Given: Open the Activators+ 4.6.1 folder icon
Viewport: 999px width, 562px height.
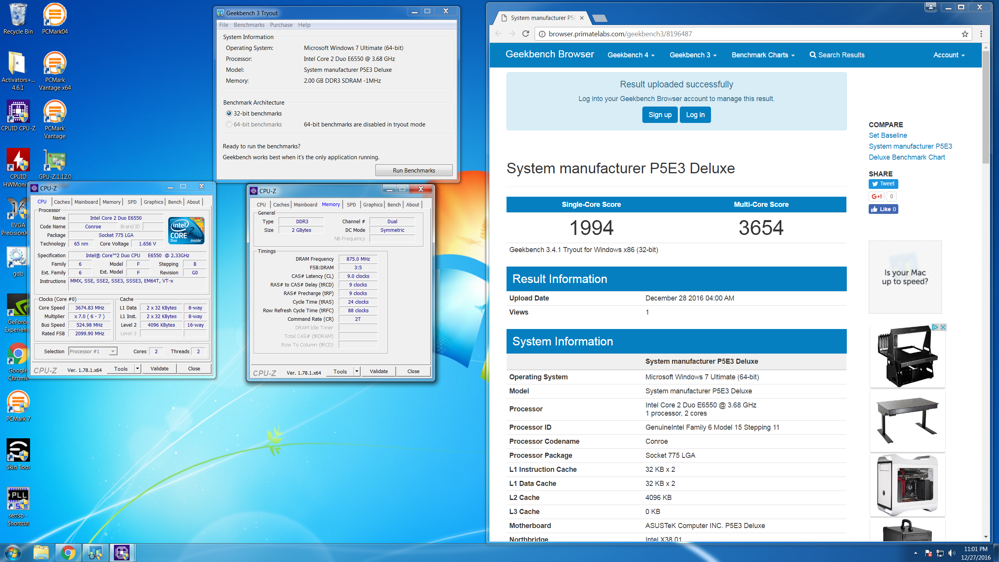Looking at the screenshot, I should 18,71.
